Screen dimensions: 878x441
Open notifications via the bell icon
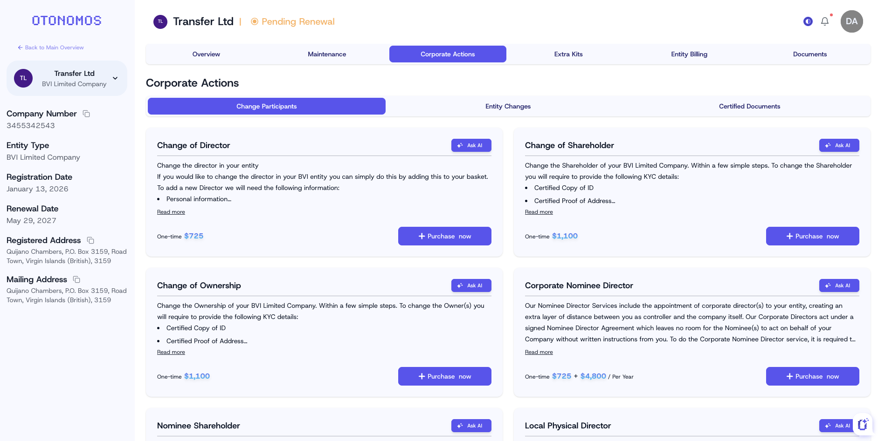click(x=824, y=21)
